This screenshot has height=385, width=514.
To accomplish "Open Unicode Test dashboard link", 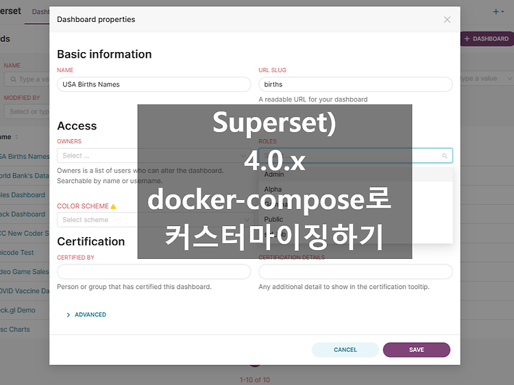I will pos(16,253).
